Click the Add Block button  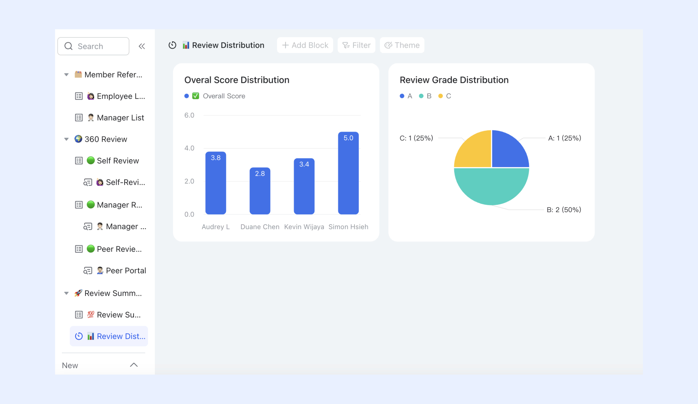[x=305, y=45]
